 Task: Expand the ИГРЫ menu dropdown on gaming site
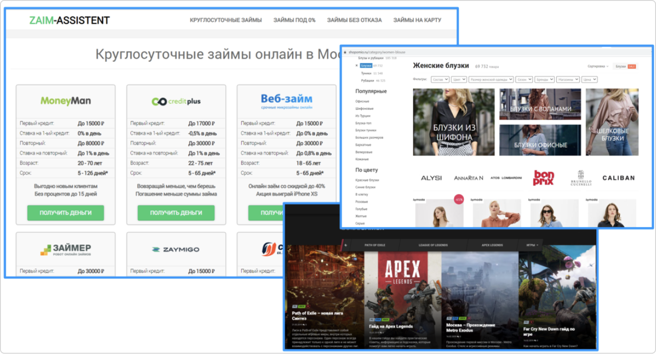pos(532,245)
